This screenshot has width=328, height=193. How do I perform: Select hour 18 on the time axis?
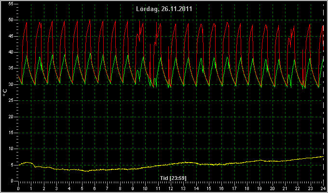247,188
